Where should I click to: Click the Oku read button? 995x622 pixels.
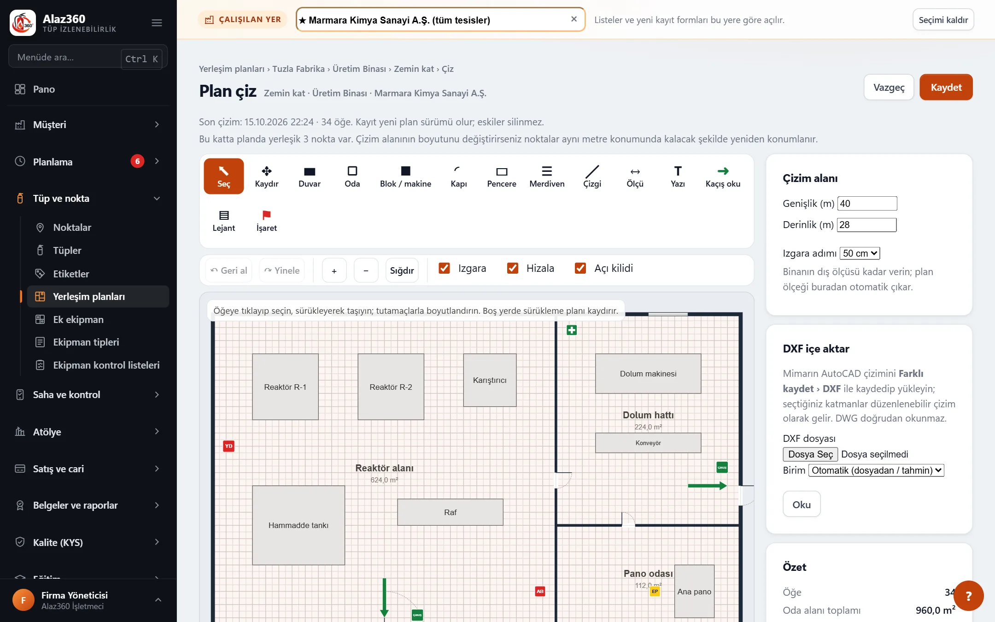802,505
